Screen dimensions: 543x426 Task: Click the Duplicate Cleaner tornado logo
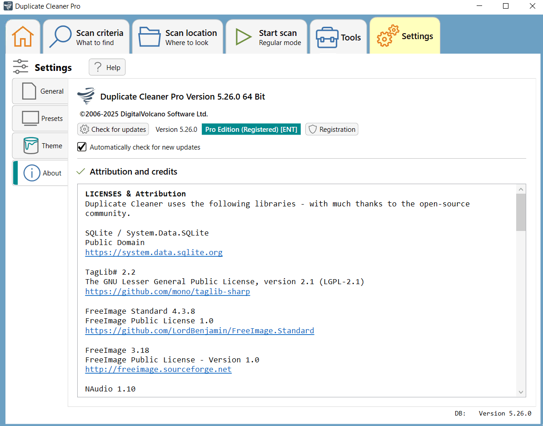click(x=86, y=96)
